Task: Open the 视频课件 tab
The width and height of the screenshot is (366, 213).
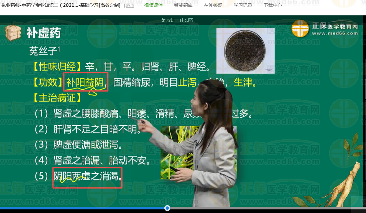Action: [153, 6]
